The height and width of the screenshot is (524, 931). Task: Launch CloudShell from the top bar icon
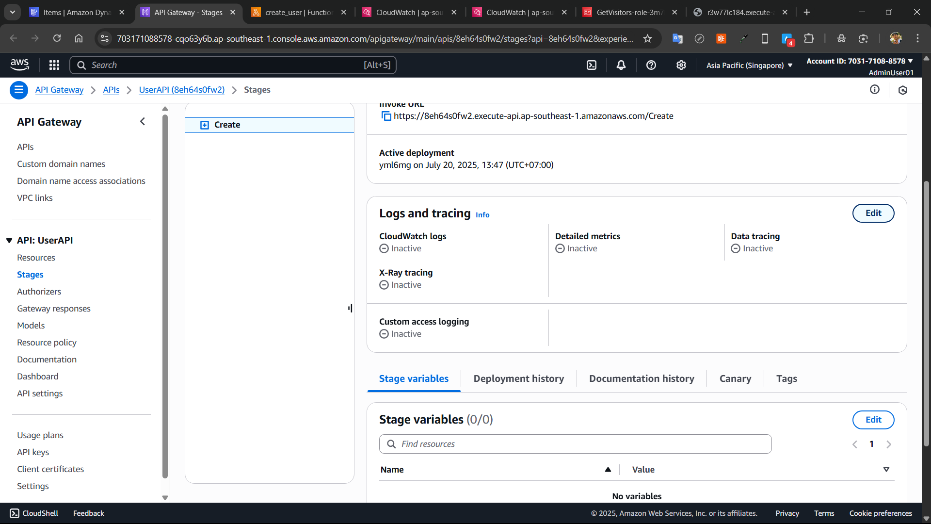(592, 65)
